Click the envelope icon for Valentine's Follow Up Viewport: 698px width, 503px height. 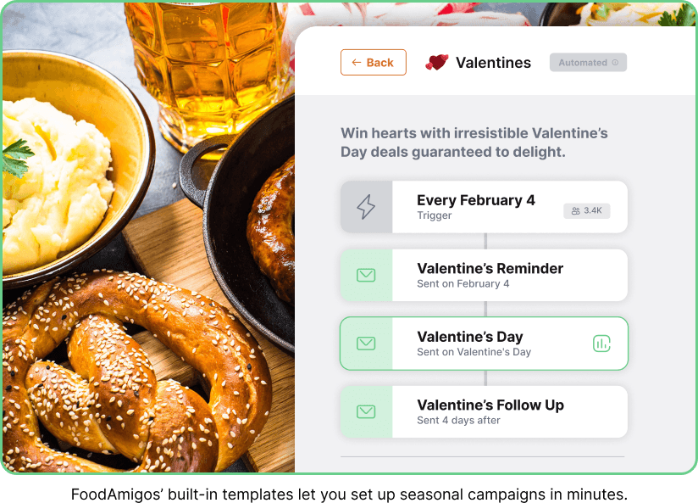coord(366,411)
